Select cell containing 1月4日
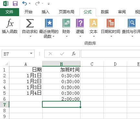This screenshot has width=140, height=119. [x=26, y=93]
